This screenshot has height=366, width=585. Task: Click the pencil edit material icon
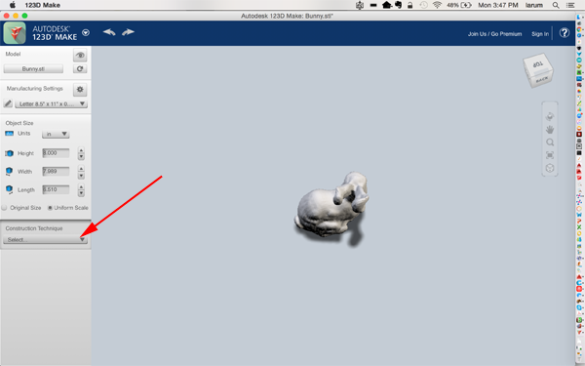click(x=8, y=103)
